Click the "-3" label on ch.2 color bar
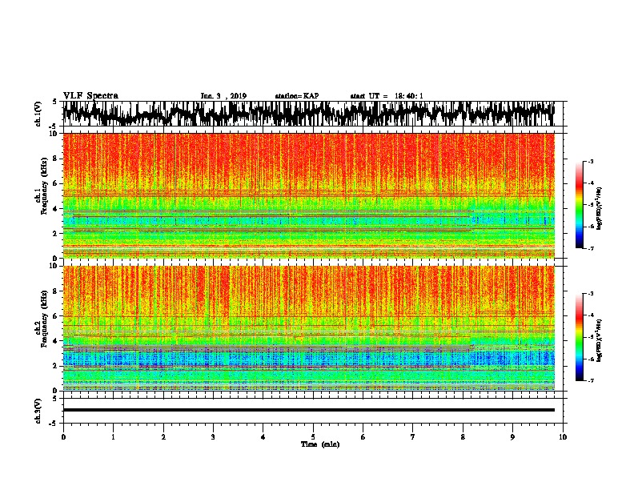Screen dimensions: 634x490 coord(591,294)
